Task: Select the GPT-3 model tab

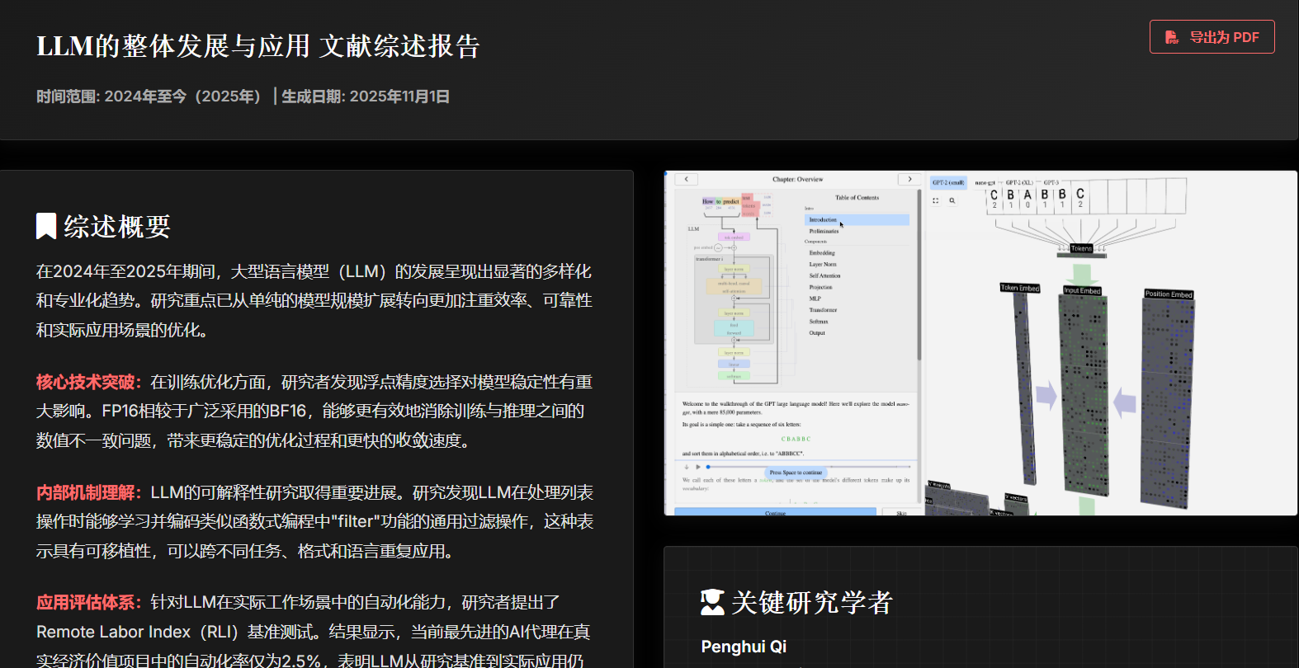Action: tap(1051, 182)
